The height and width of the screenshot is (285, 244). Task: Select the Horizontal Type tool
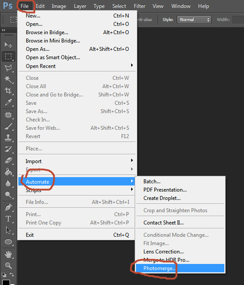point(8,219)
